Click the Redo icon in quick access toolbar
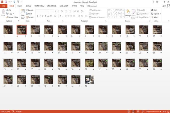The width and height of the screenshot is (170, 113). coord(14,2)
